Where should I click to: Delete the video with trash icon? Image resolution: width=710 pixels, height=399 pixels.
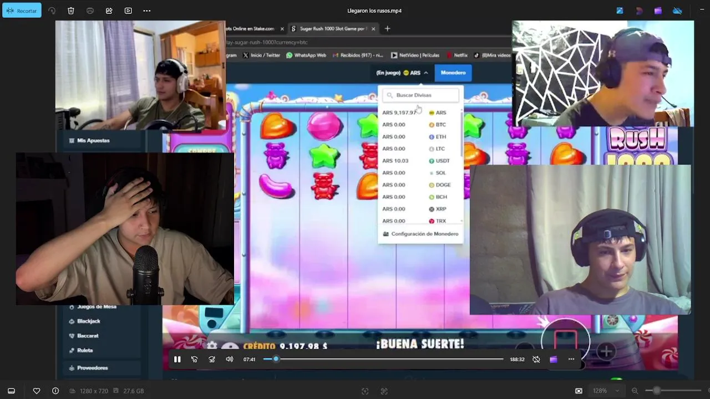tap(71, 11)
